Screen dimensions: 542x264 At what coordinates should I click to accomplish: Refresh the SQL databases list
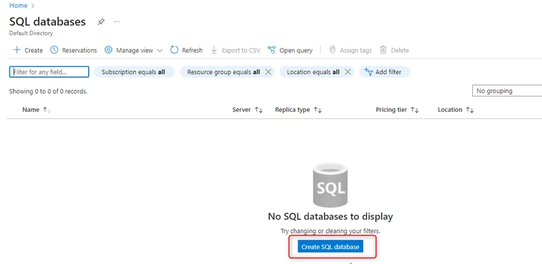[x=186, y=51]
